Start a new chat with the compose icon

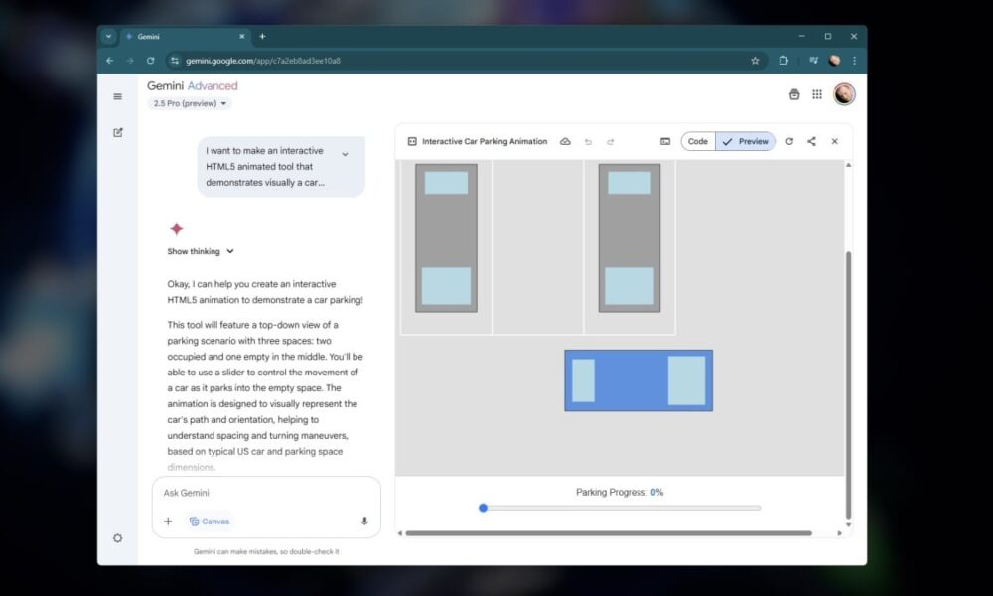coord(118,132)
